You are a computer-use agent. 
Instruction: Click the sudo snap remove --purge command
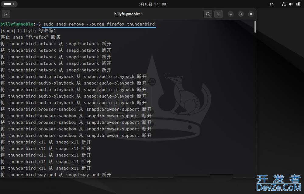pyautogui.click(x=99, y=24)
